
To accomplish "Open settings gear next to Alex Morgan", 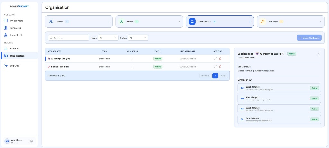I will pos(31,141).
